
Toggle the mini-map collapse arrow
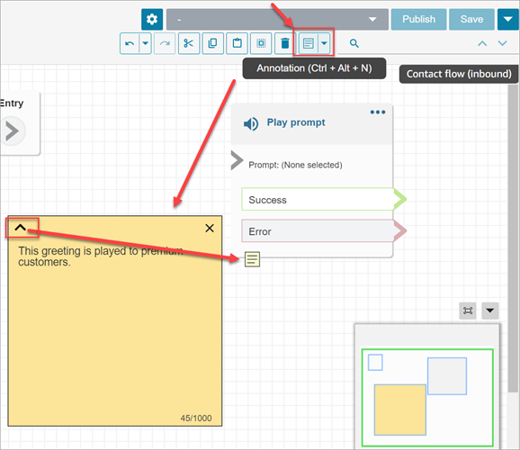point(489,310)
